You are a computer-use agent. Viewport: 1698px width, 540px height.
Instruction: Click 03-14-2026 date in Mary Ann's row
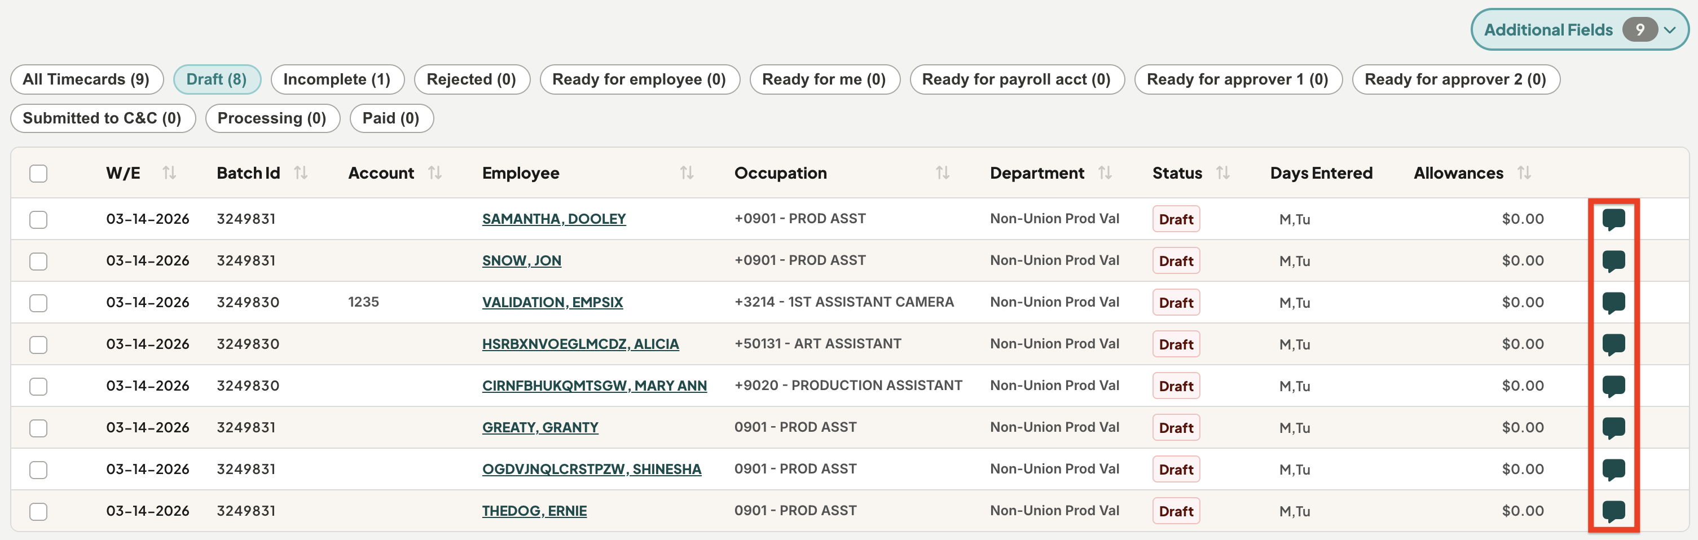click(x=148, y=385)
